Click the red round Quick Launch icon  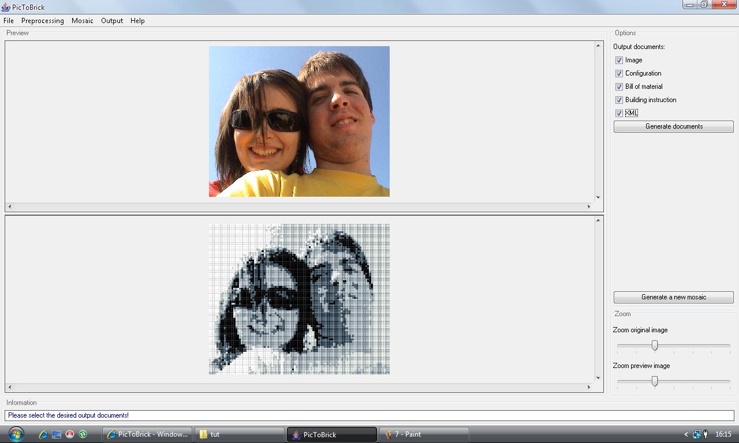coord(70,434)
